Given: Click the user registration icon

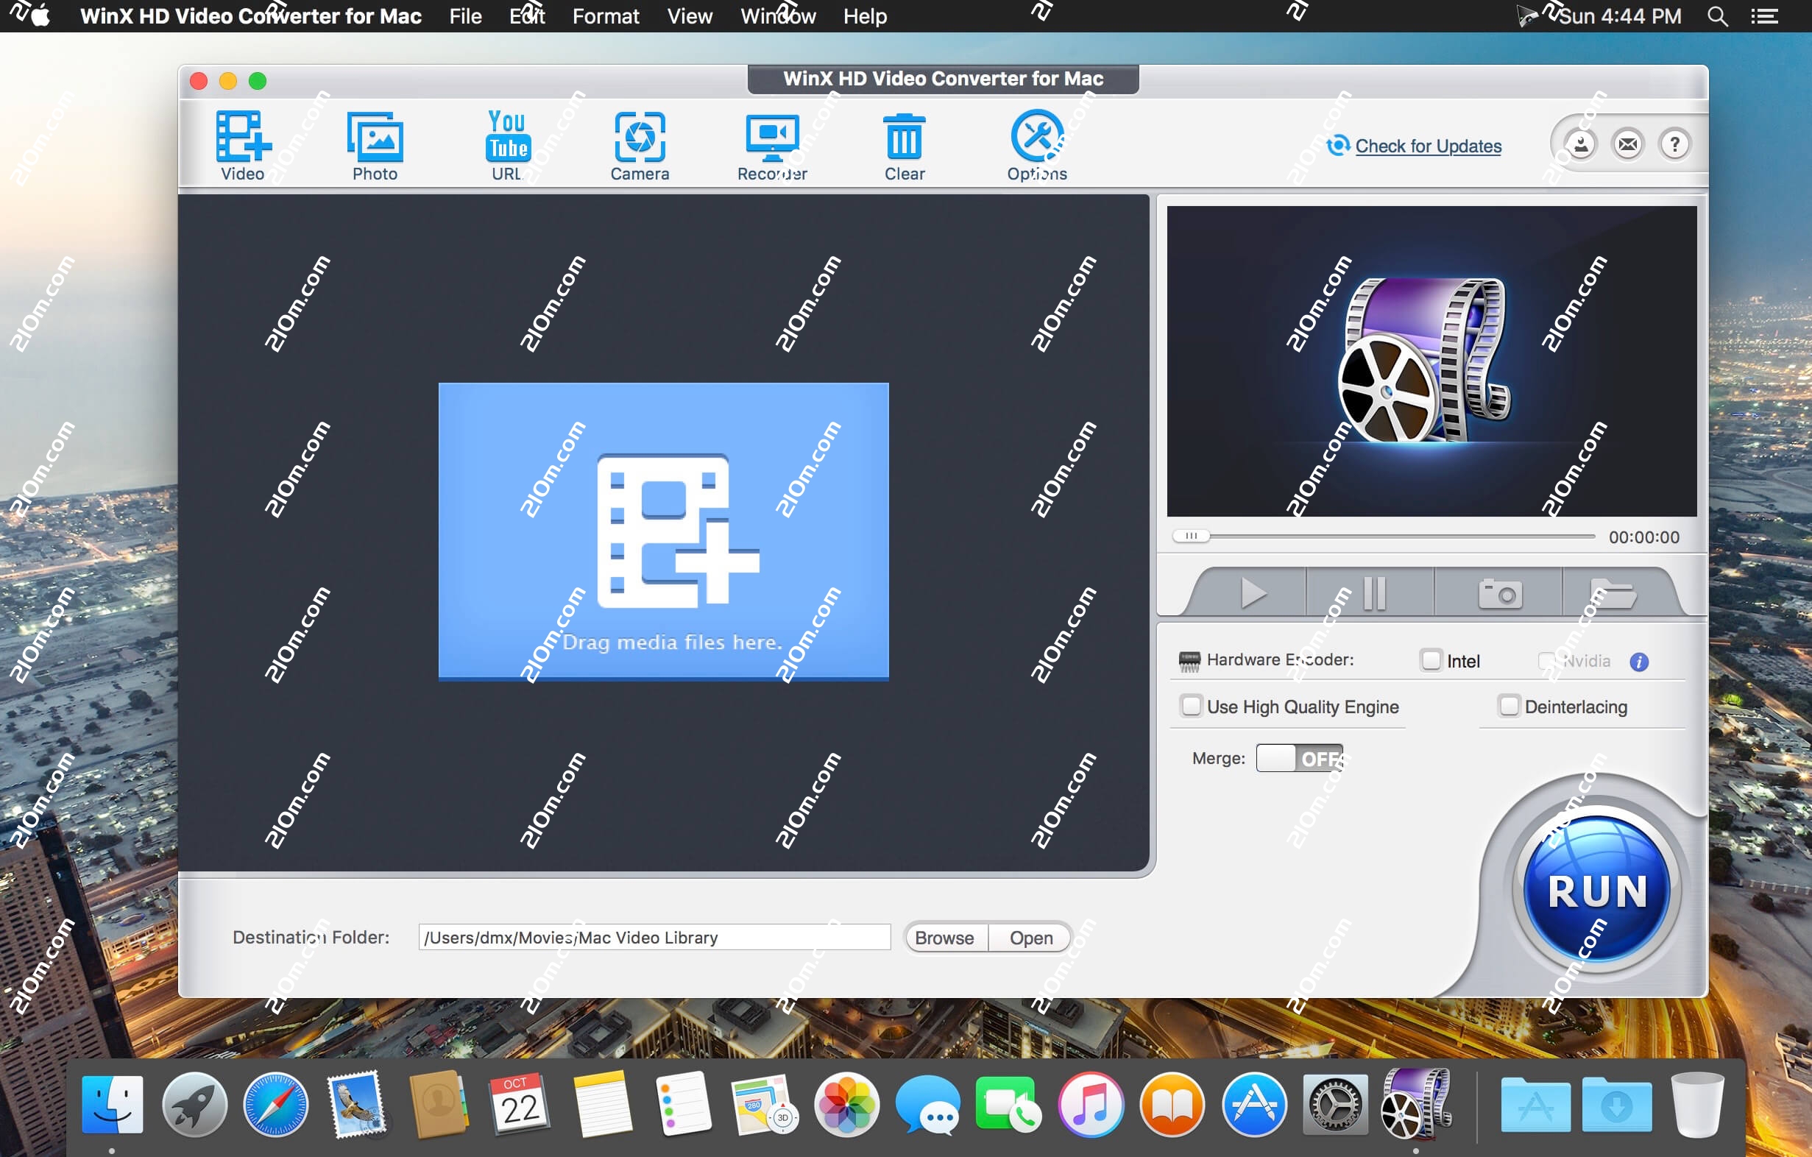Looking at the screenshot, I should point(1581,144).
